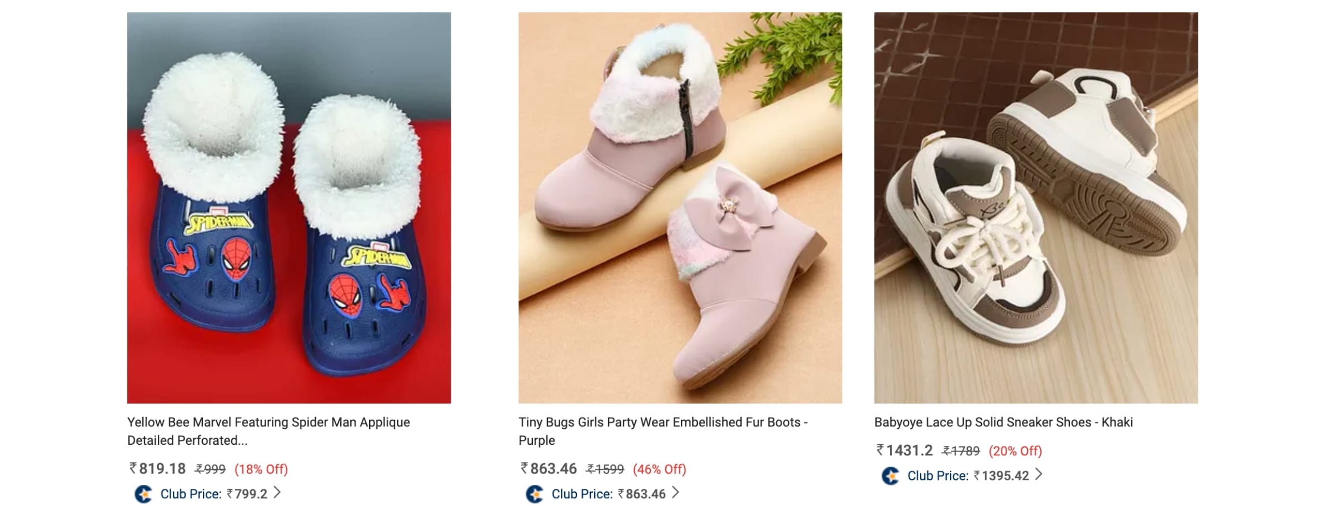Open Babyoye Lace Up Solid Sneaker title
Viewport: 1329px width, 507px height.
(x=1003, y=422)
